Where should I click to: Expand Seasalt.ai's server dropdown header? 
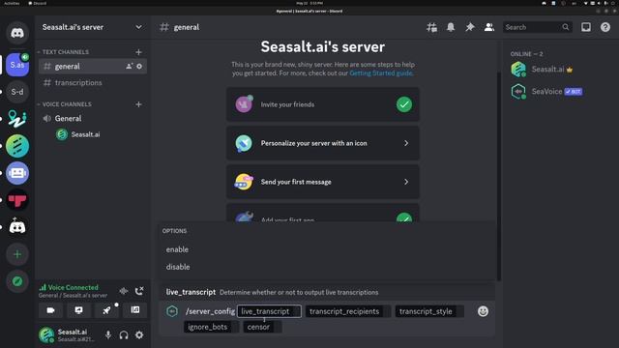(x=93, y=27)
